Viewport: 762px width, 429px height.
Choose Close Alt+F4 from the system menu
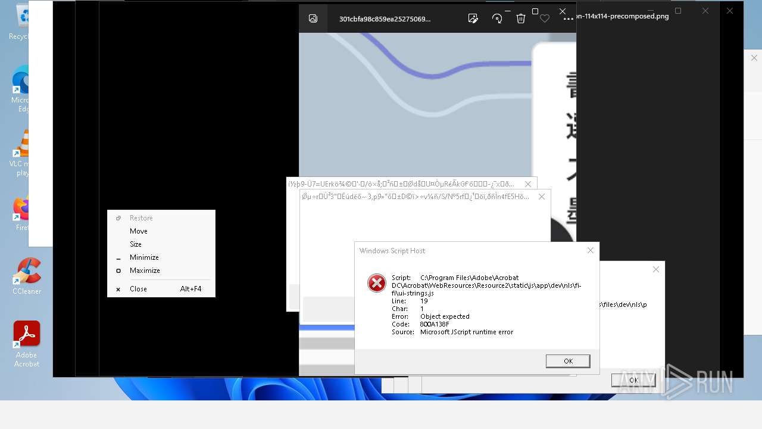point(161,289)
